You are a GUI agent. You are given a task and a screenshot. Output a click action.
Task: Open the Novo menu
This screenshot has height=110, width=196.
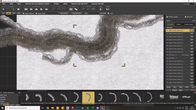(4, 4)
